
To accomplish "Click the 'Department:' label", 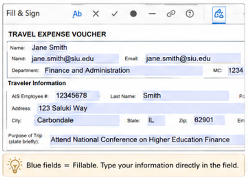I will [25, 71].
